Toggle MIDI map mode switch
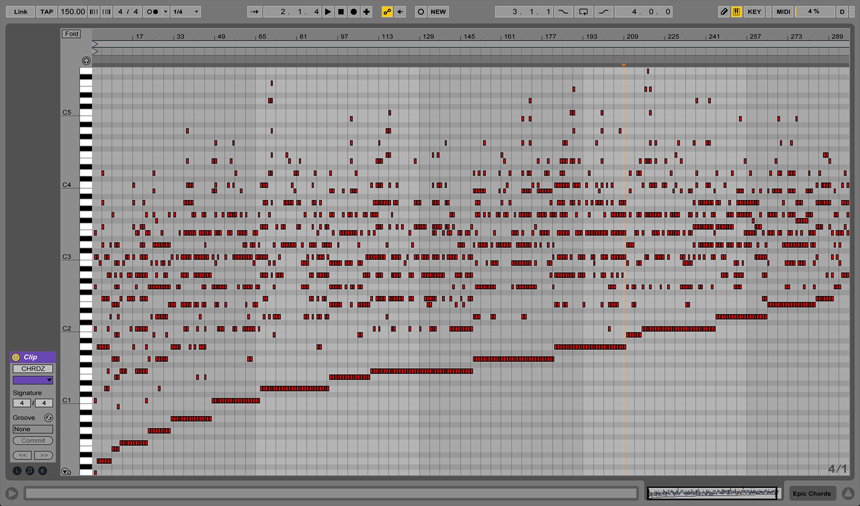The height and width of the screenshot is (506, 860). (783, 12)
